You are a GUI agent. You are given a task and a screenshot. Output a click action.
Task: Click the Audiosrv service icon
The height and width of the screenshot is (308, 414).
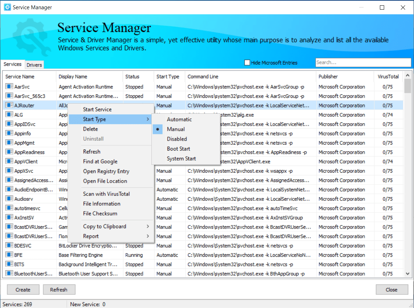click(x=9, y=199)
